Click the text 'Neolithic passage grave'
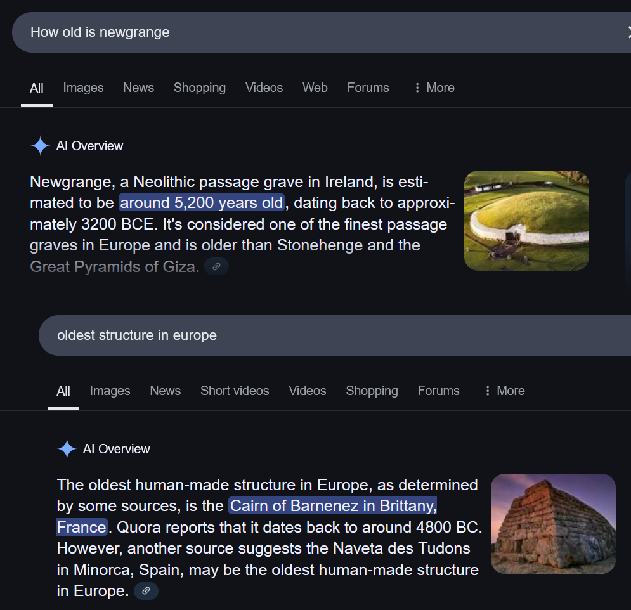The height and width of the screenshot is (610, 631). coord(218,182)
